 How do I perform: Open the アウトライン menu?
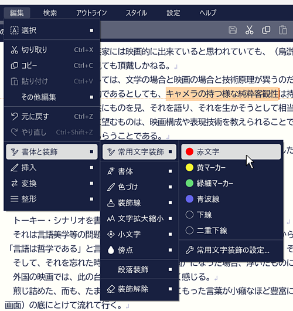91,13
